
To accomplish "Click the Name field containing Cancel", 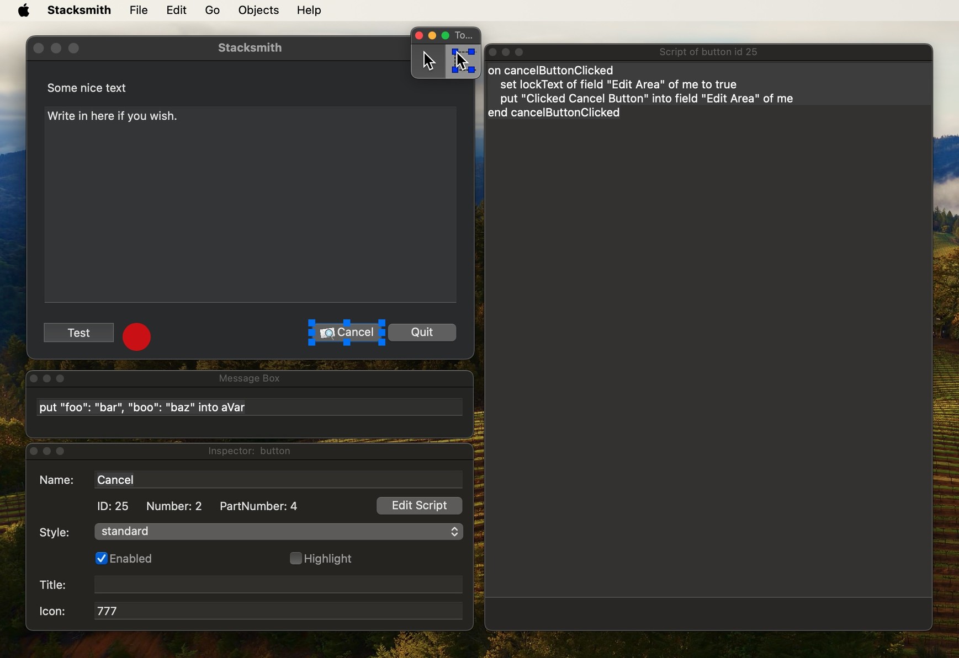I will coord(279,479).
